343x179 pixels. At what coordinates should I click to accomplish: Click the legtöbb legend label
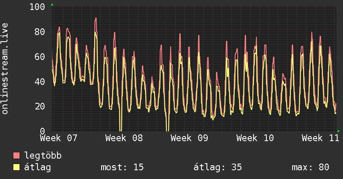pos(43,155)
